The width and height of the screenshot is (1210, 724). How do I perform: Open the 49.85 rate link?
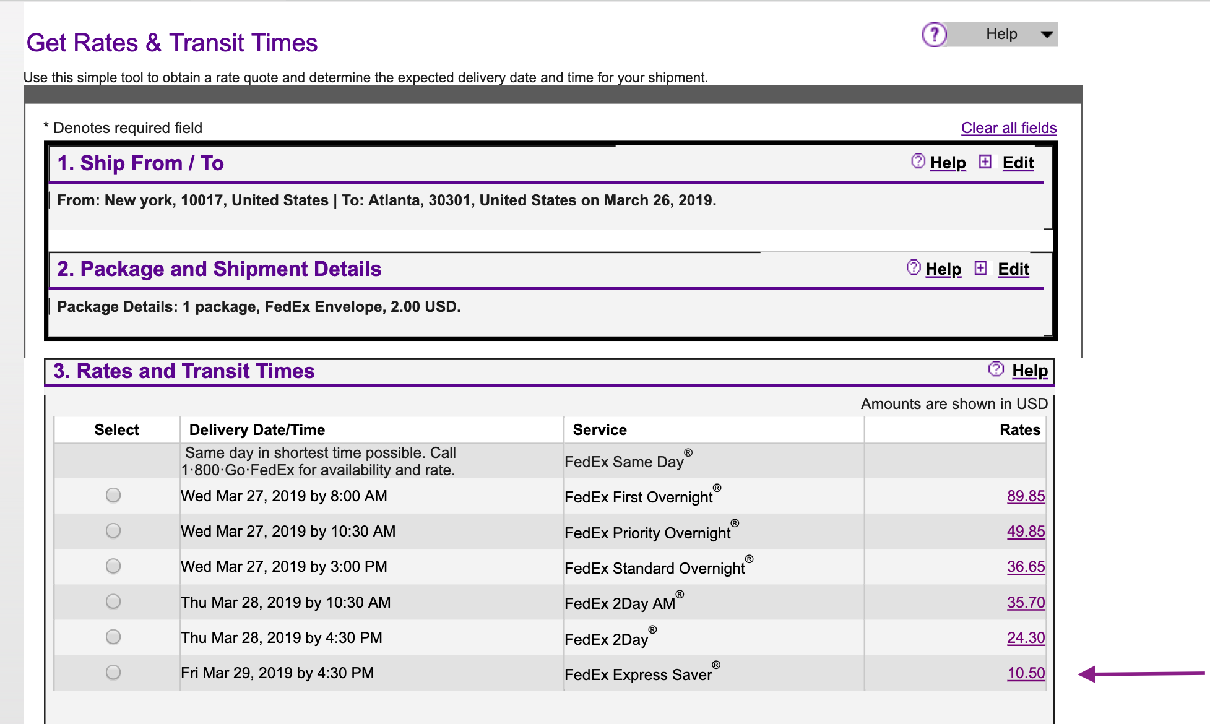click(1026, 532)
